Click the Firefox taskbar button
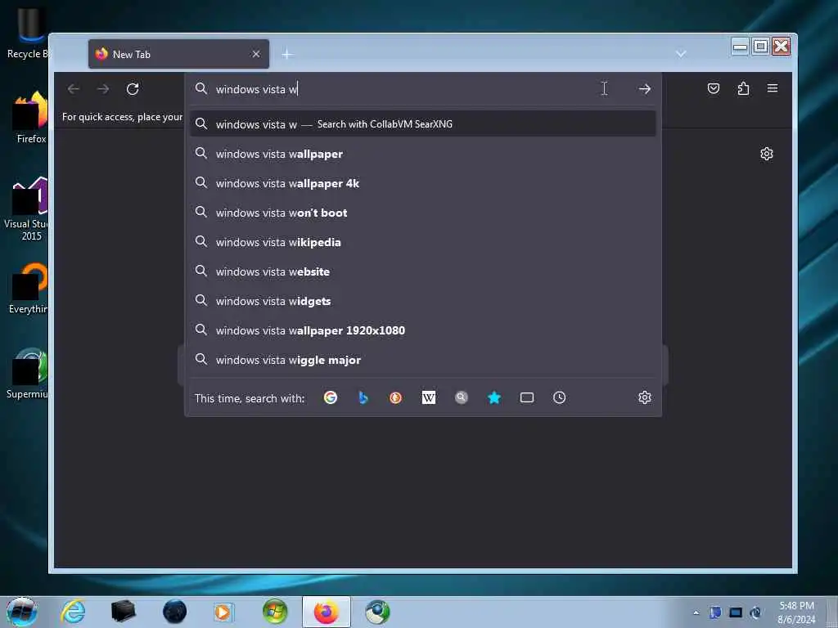Image resolution: width=838 pixels, height=628 pixels. coord(326,612)
